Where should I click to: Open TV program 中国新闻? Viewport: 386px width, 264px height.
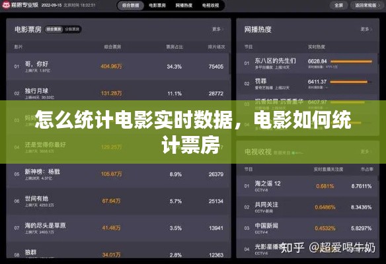click(x=307, y=228)
